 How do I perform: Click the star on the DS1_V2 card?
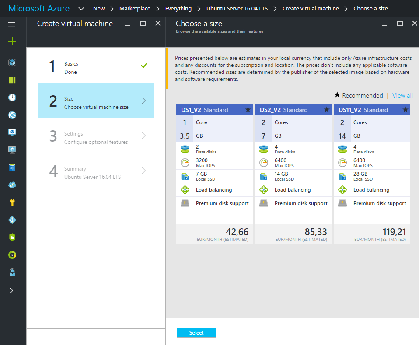[x=248, y=110]
